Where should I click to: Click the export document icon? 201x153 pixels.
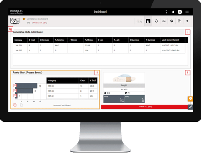tap(179, 21)
